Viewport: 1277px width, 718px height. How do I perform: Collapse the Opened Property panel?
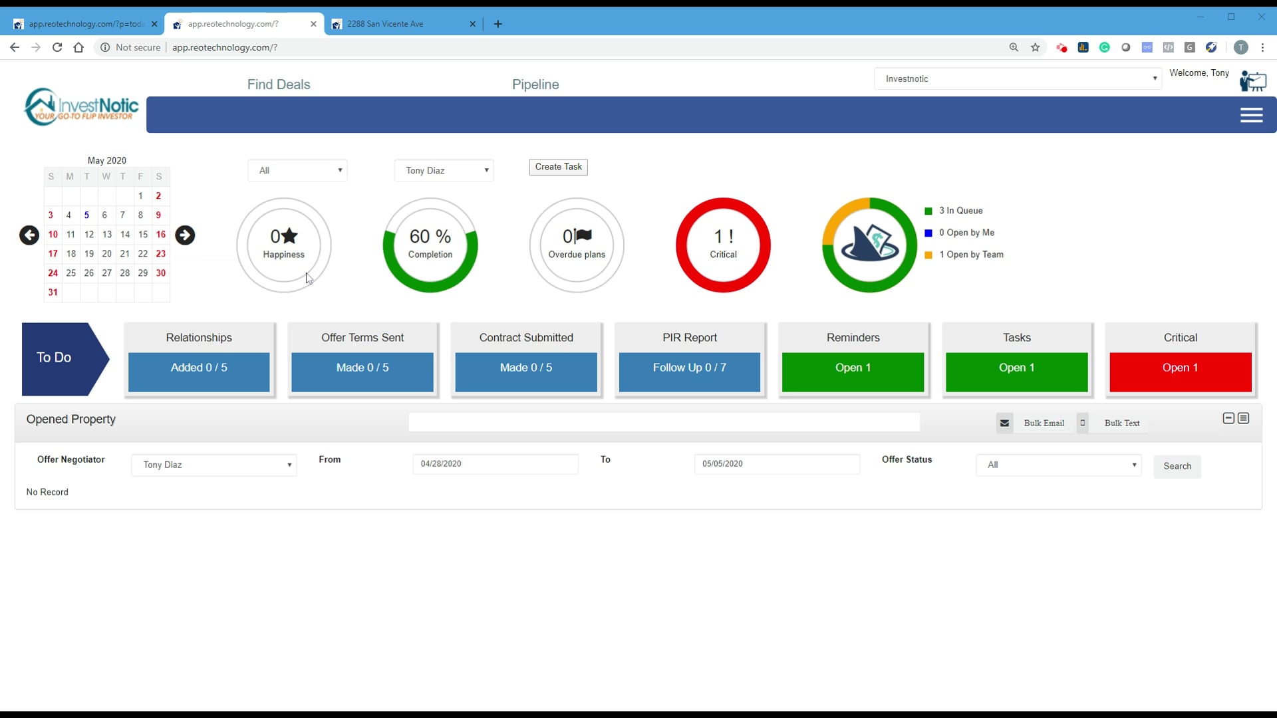1228,418
